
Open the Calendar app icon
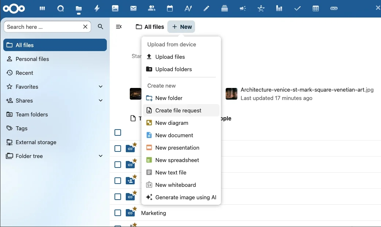[x=170, y=8]
